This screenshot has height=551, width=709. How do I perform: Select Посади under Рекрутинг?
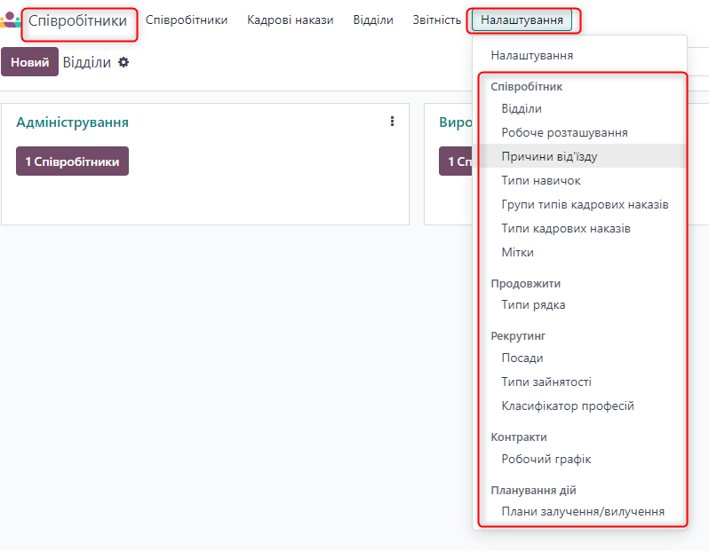pyautogui.click(x=579, y=358)
